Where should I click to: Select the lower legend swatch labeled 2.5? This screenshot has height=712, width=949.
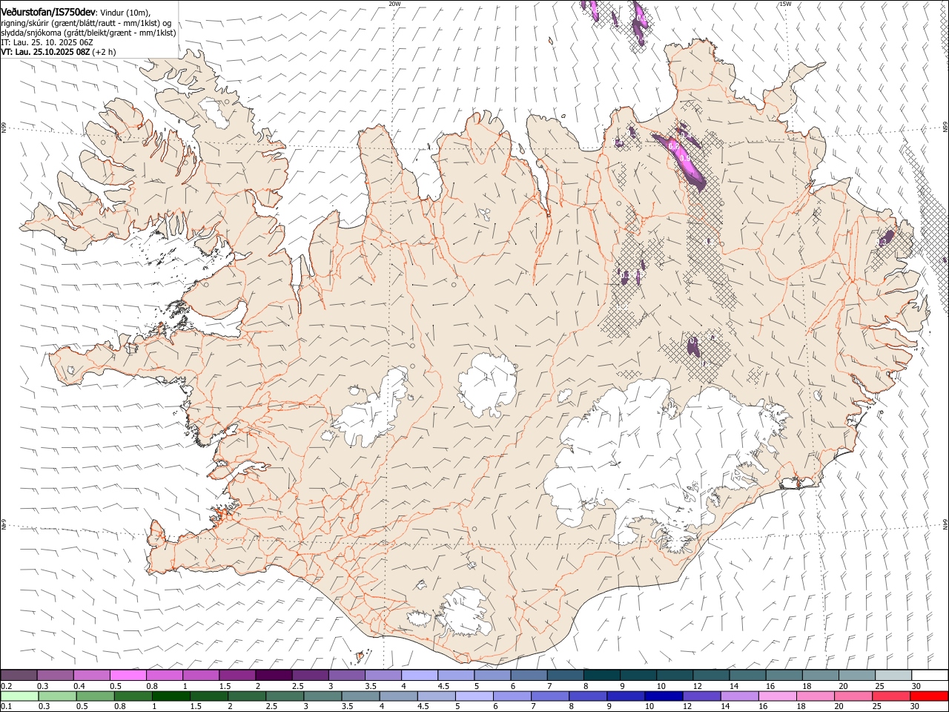[285, 696]
